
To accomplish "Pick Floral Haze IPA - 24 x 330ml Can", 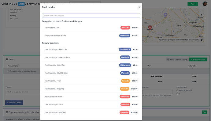I will pos(91,73).
